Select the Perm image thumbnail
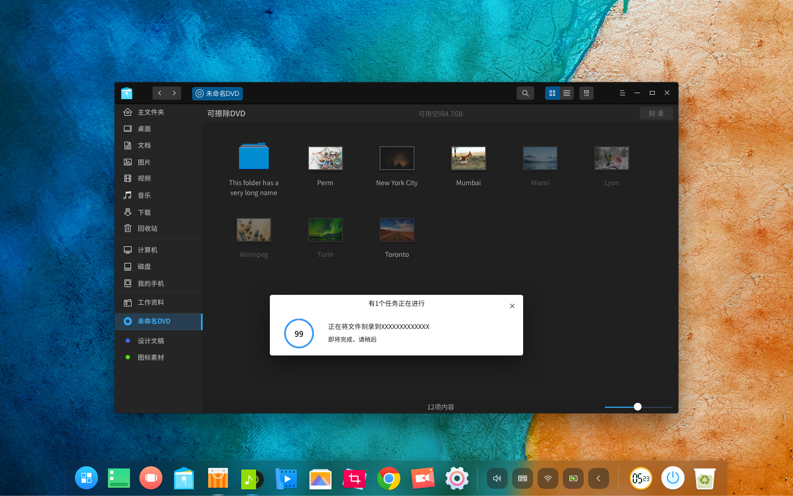 [x=325, y=158]
